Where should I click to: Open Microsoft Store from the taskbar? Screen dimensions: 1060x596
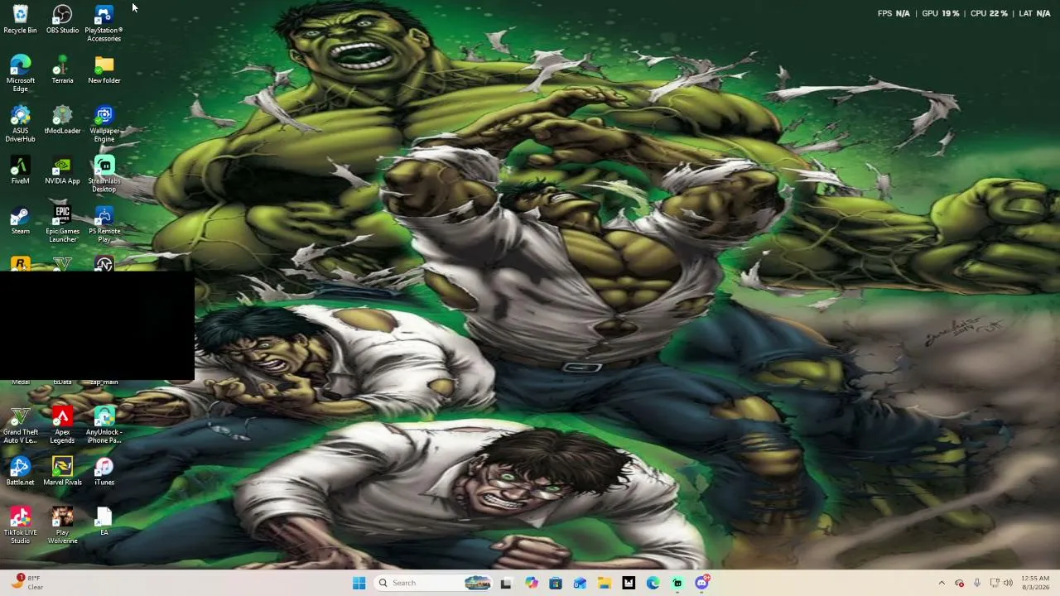[555, 583]
